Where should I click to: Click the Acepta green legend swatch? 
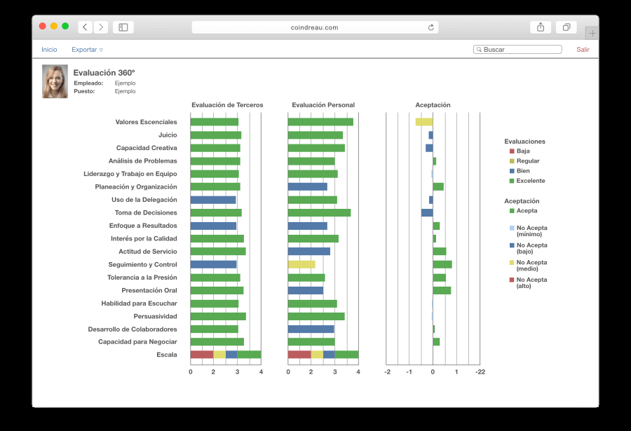[512, 210]
